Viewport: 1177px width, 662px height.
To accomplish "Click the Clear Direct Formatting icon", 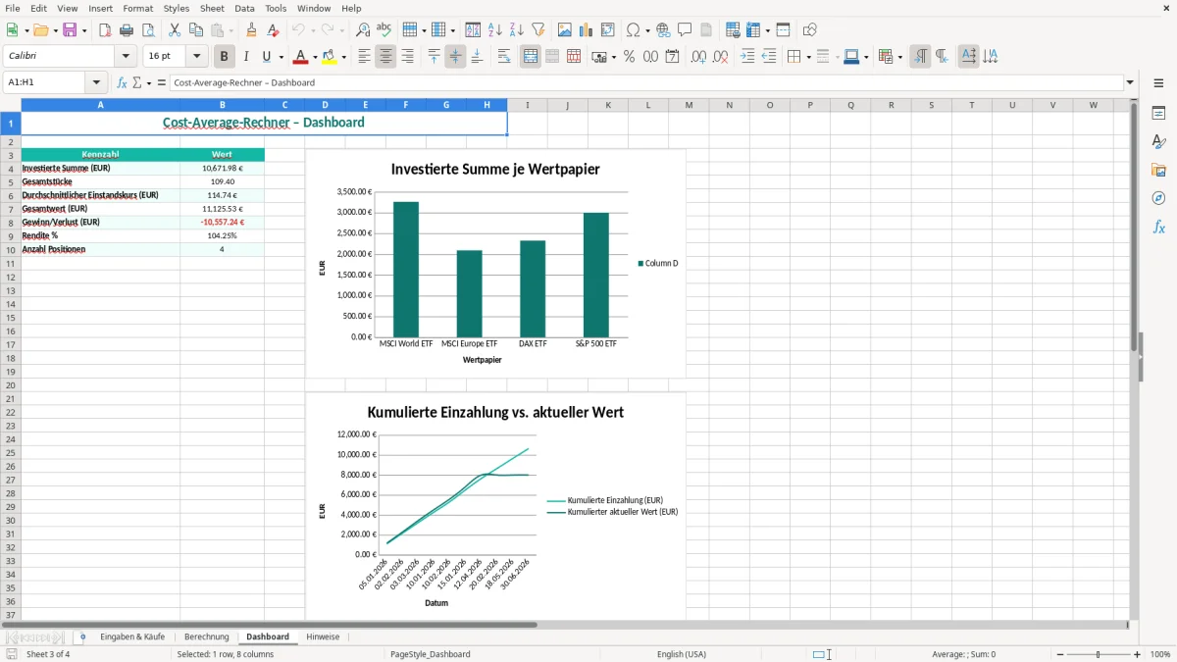I will coord(274,30).
